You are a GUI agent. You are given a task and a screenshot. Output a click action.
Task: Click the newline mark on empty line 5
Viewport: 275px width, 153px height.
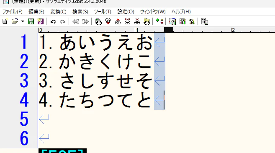point(44,119)
